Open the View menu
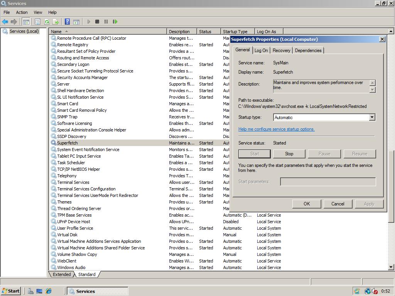 point(38,12)
